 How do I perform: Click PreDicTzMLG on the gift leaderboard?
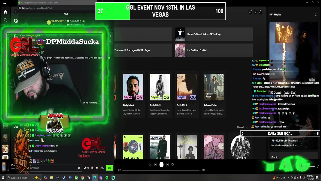(x=75, y=21)
